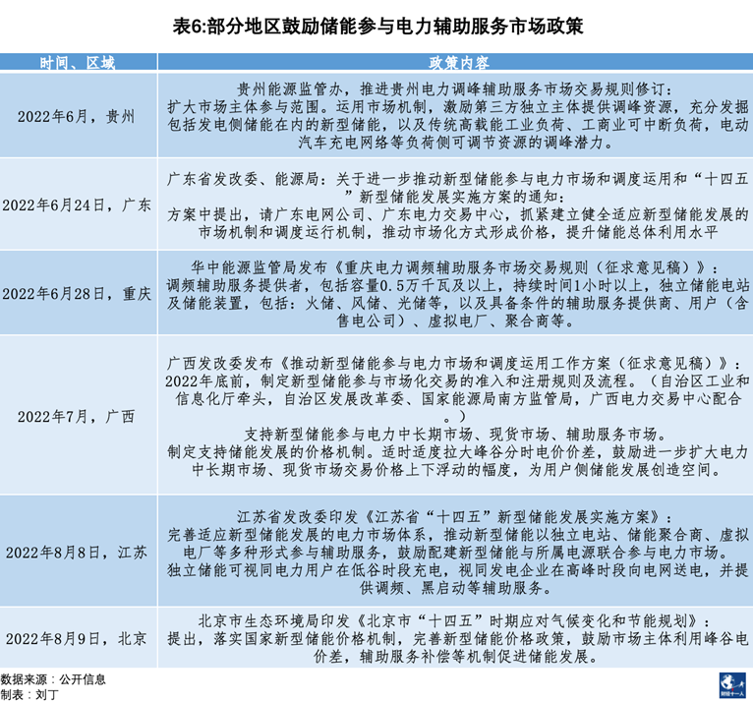Viewport: 753px width, 702px height.
Task: Click the table title 表6 heading
Action: 376,24
